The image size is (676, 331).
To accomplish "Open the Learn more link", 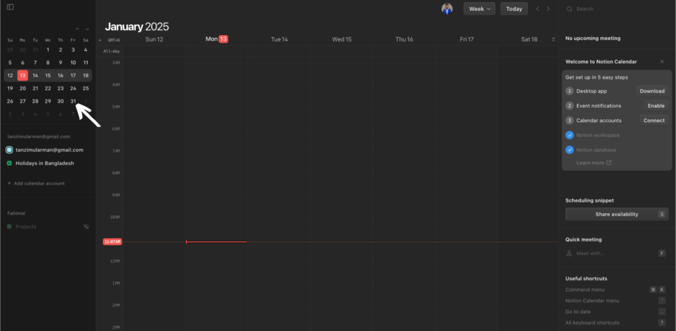I will [593, 163].
